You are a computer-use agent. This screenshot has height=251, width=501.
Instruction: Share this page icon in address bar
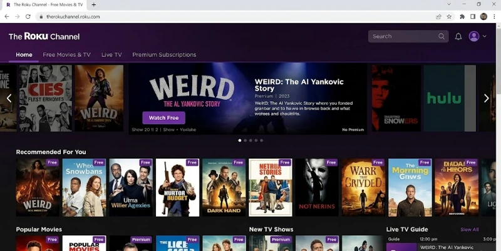pyautogui.click(x=438, y=17)
